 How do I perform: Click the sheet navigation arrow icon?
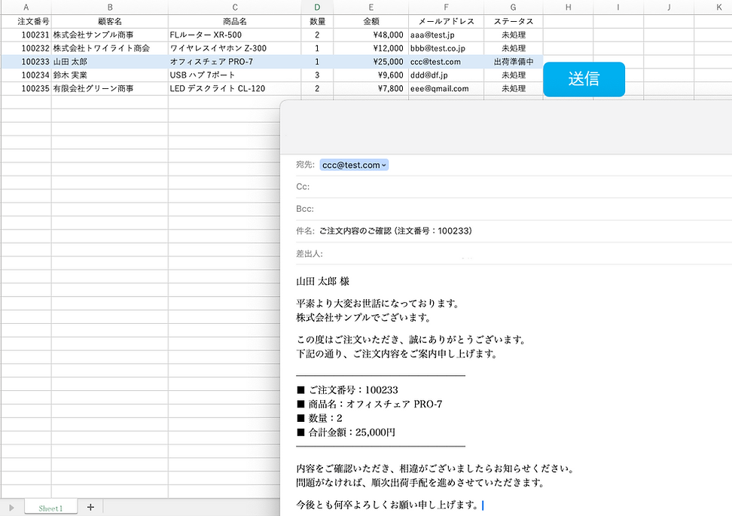[11, 508]
